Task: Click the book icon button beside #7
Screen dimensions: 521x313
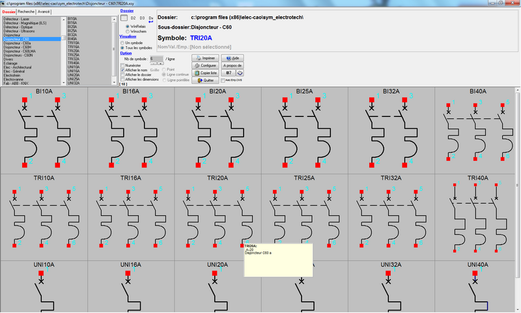Action: 240,73
